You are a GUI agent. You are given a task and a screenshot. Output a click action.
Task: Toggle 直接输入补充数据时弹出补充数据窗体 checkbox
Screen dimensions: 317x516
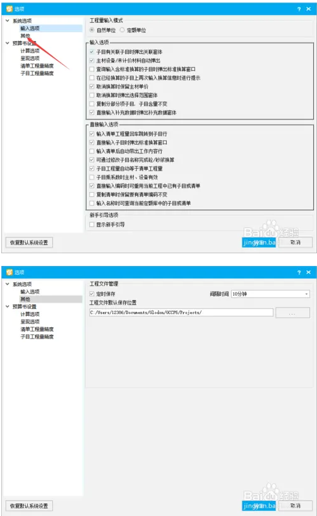(92, 112)
